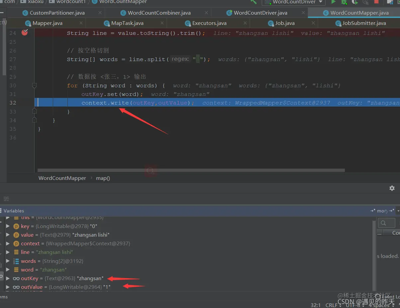Select the value Text variable row
The image size is (400, 308).
pos(186,235)
